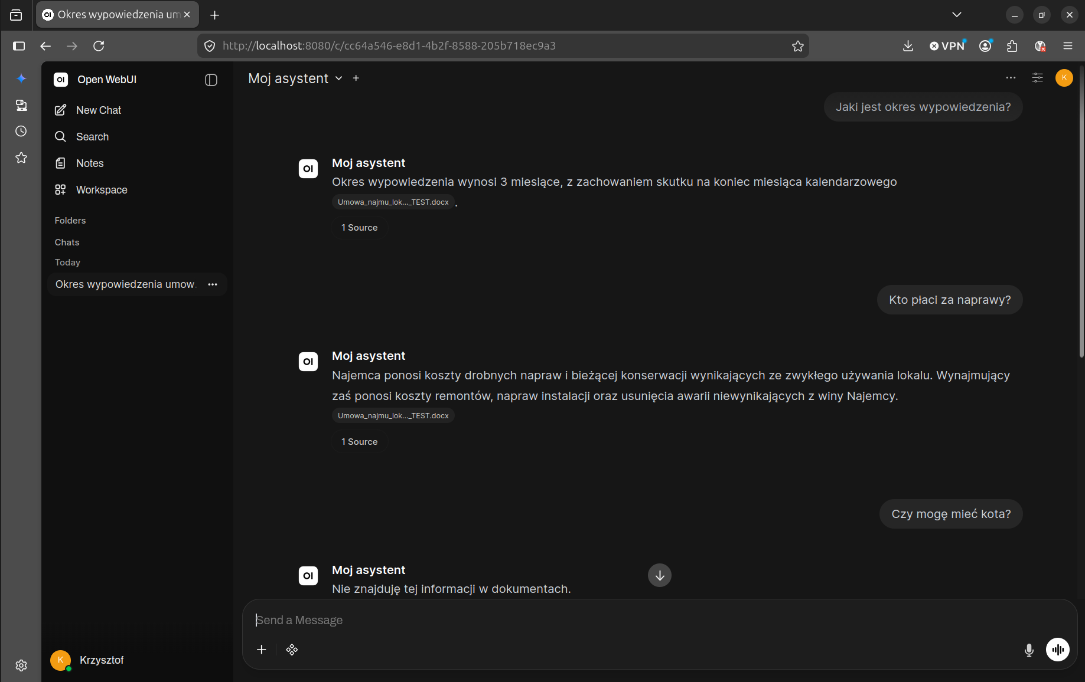Start voice mode with the waveform button

point(1058,650)
